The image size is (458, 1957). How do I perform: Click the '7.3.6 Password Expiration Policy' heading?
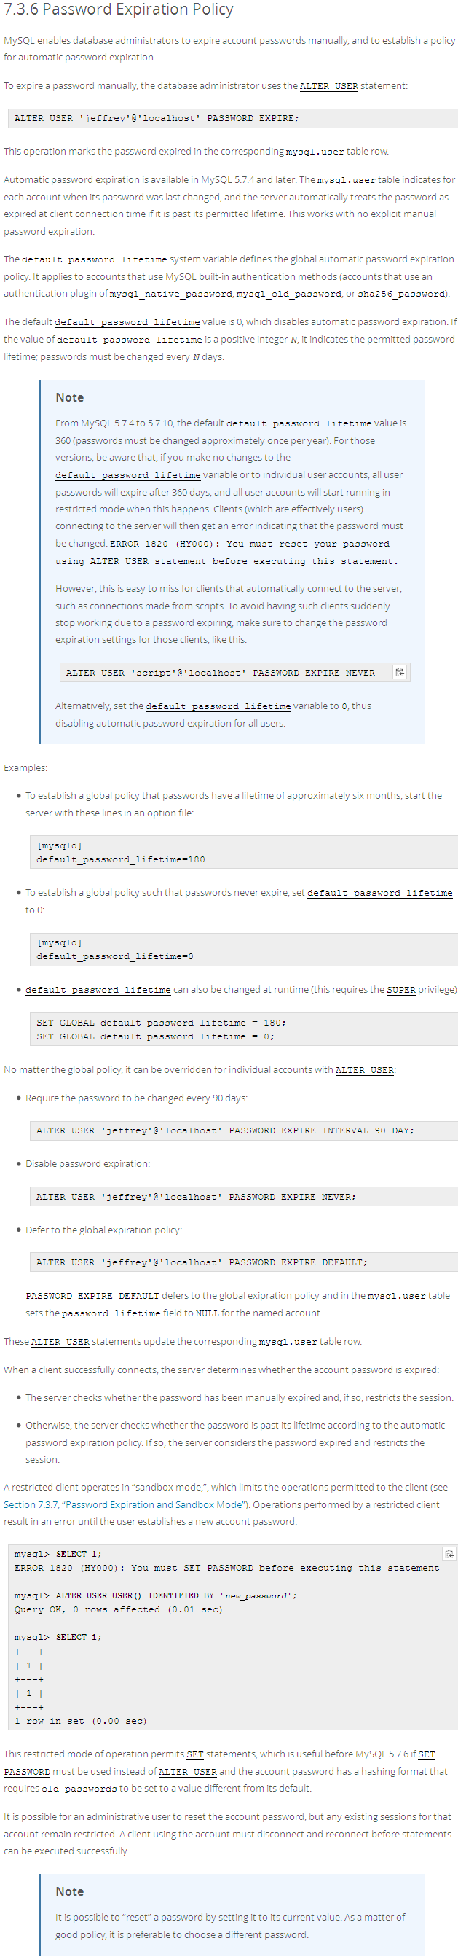click(x=119, y=10)
